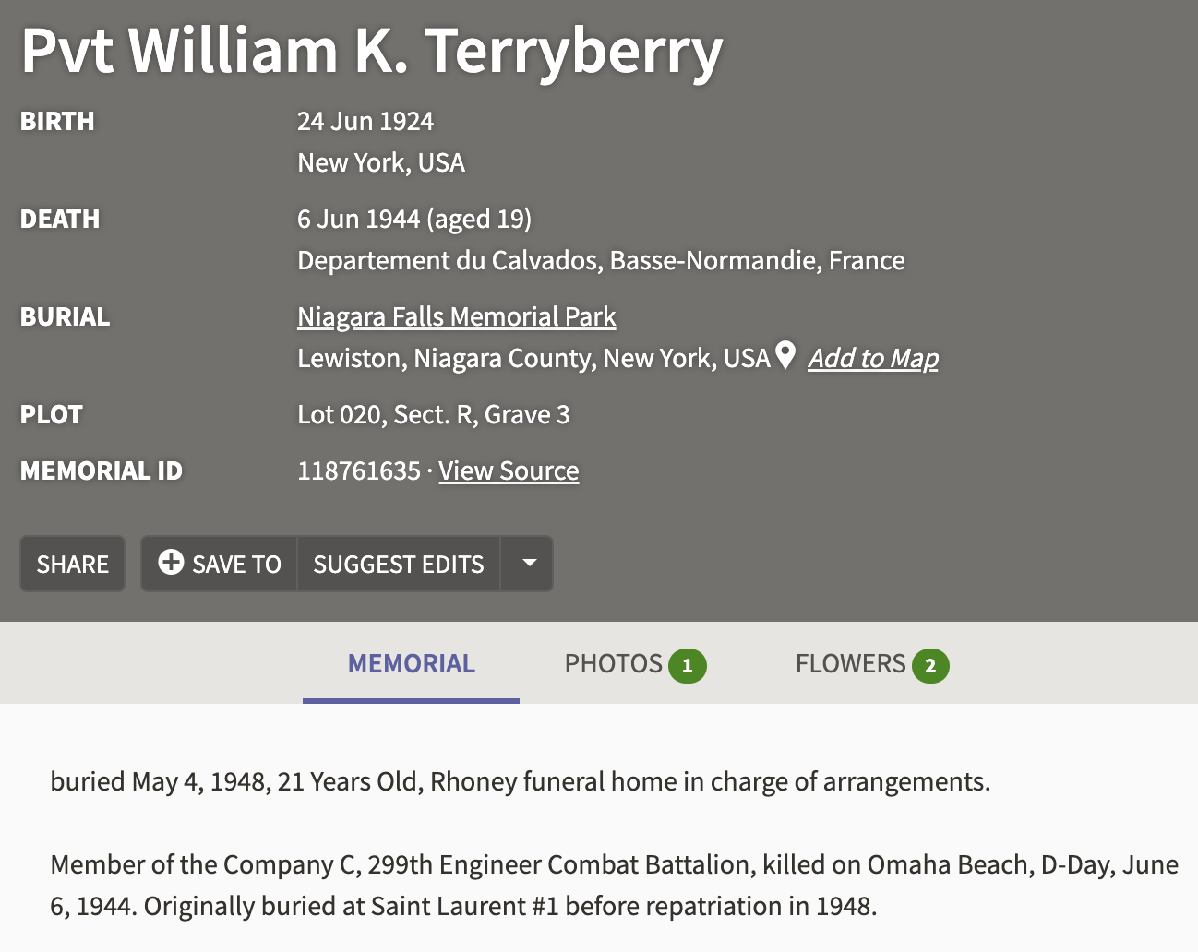Follow the View Source link
Screen dimensions: 1198x952
tap(509, 471)
